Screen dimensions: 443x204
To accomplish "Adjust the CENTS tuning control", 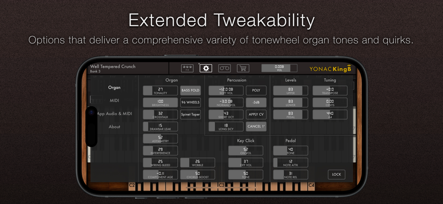I will tap(330, 102).
